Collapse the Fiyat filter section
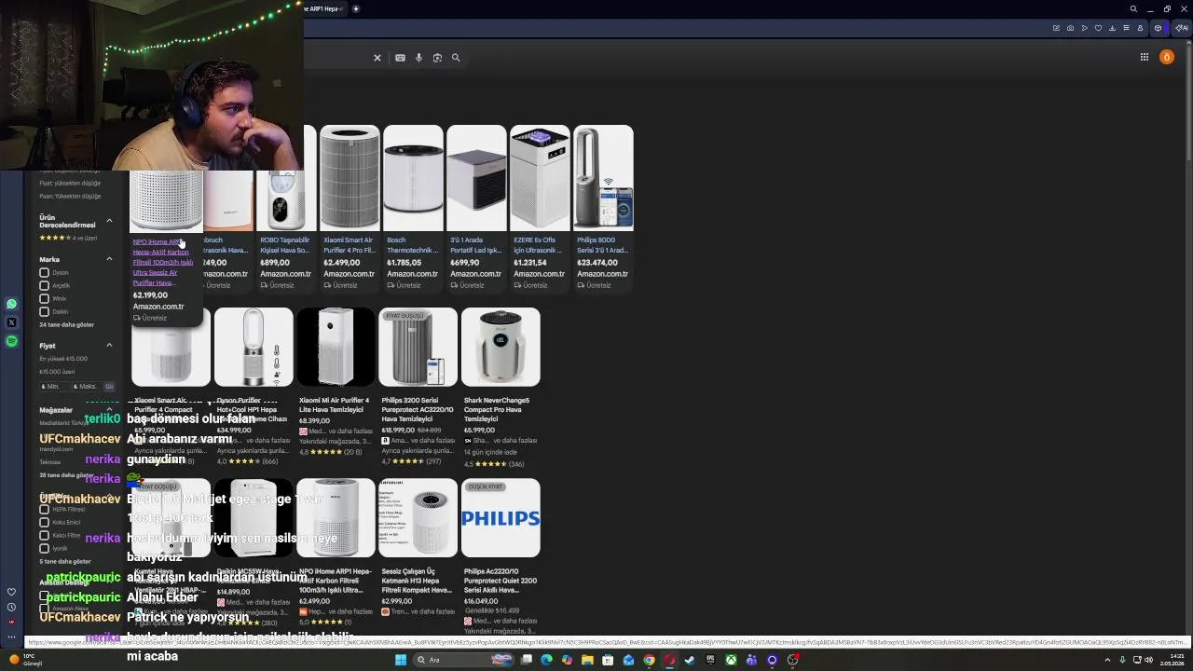 [x=109, y=346]
